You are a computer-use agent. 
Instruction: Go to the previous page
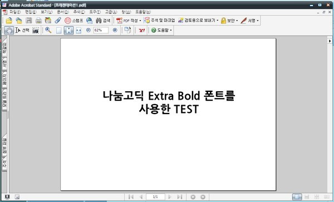tap(141, 197)
